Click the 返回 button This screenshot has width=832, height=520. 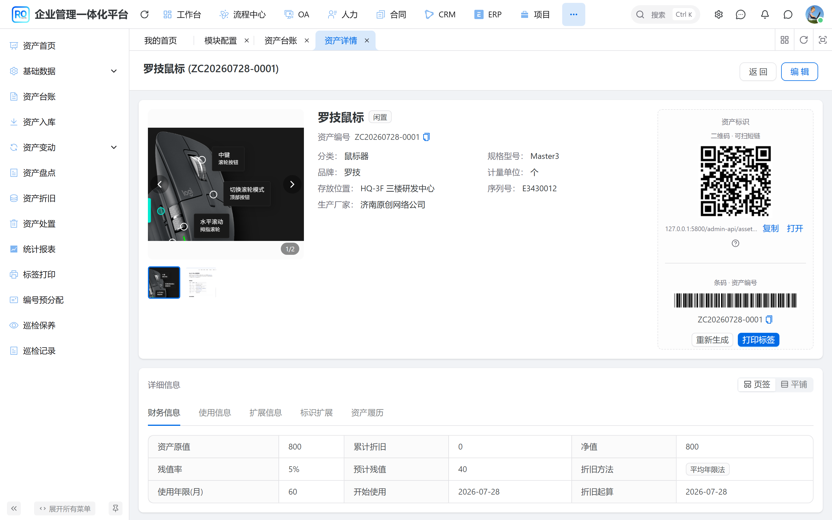[758, 72]
